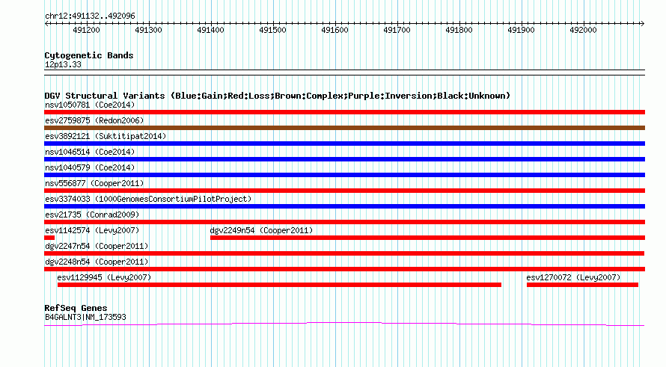Screen dimensions: 666x367
Task: Click the 491200 ruler position
Action: (x=86, y=30)
